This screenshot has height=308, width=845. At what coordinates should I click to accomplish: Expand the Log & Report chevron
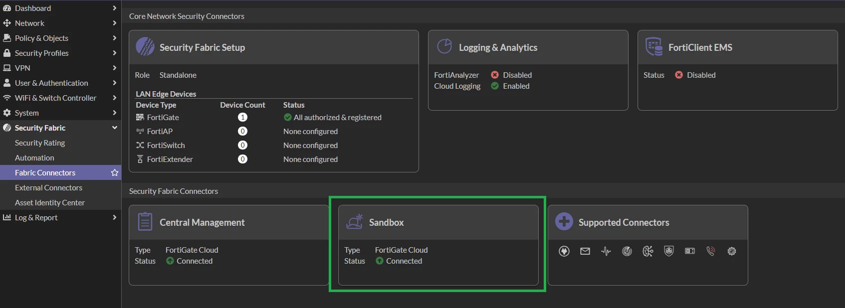[115, 217]
